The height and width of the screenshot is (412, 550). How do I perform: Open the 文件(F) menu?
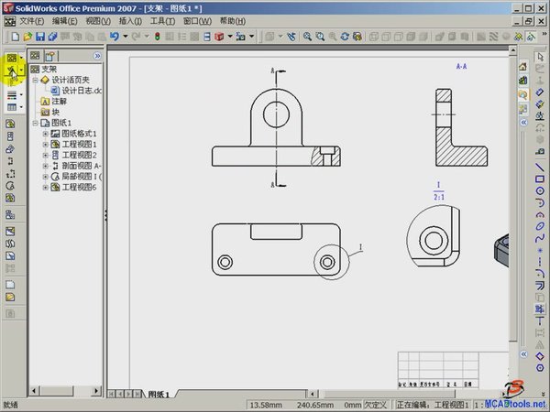click(x=31, y=20)
